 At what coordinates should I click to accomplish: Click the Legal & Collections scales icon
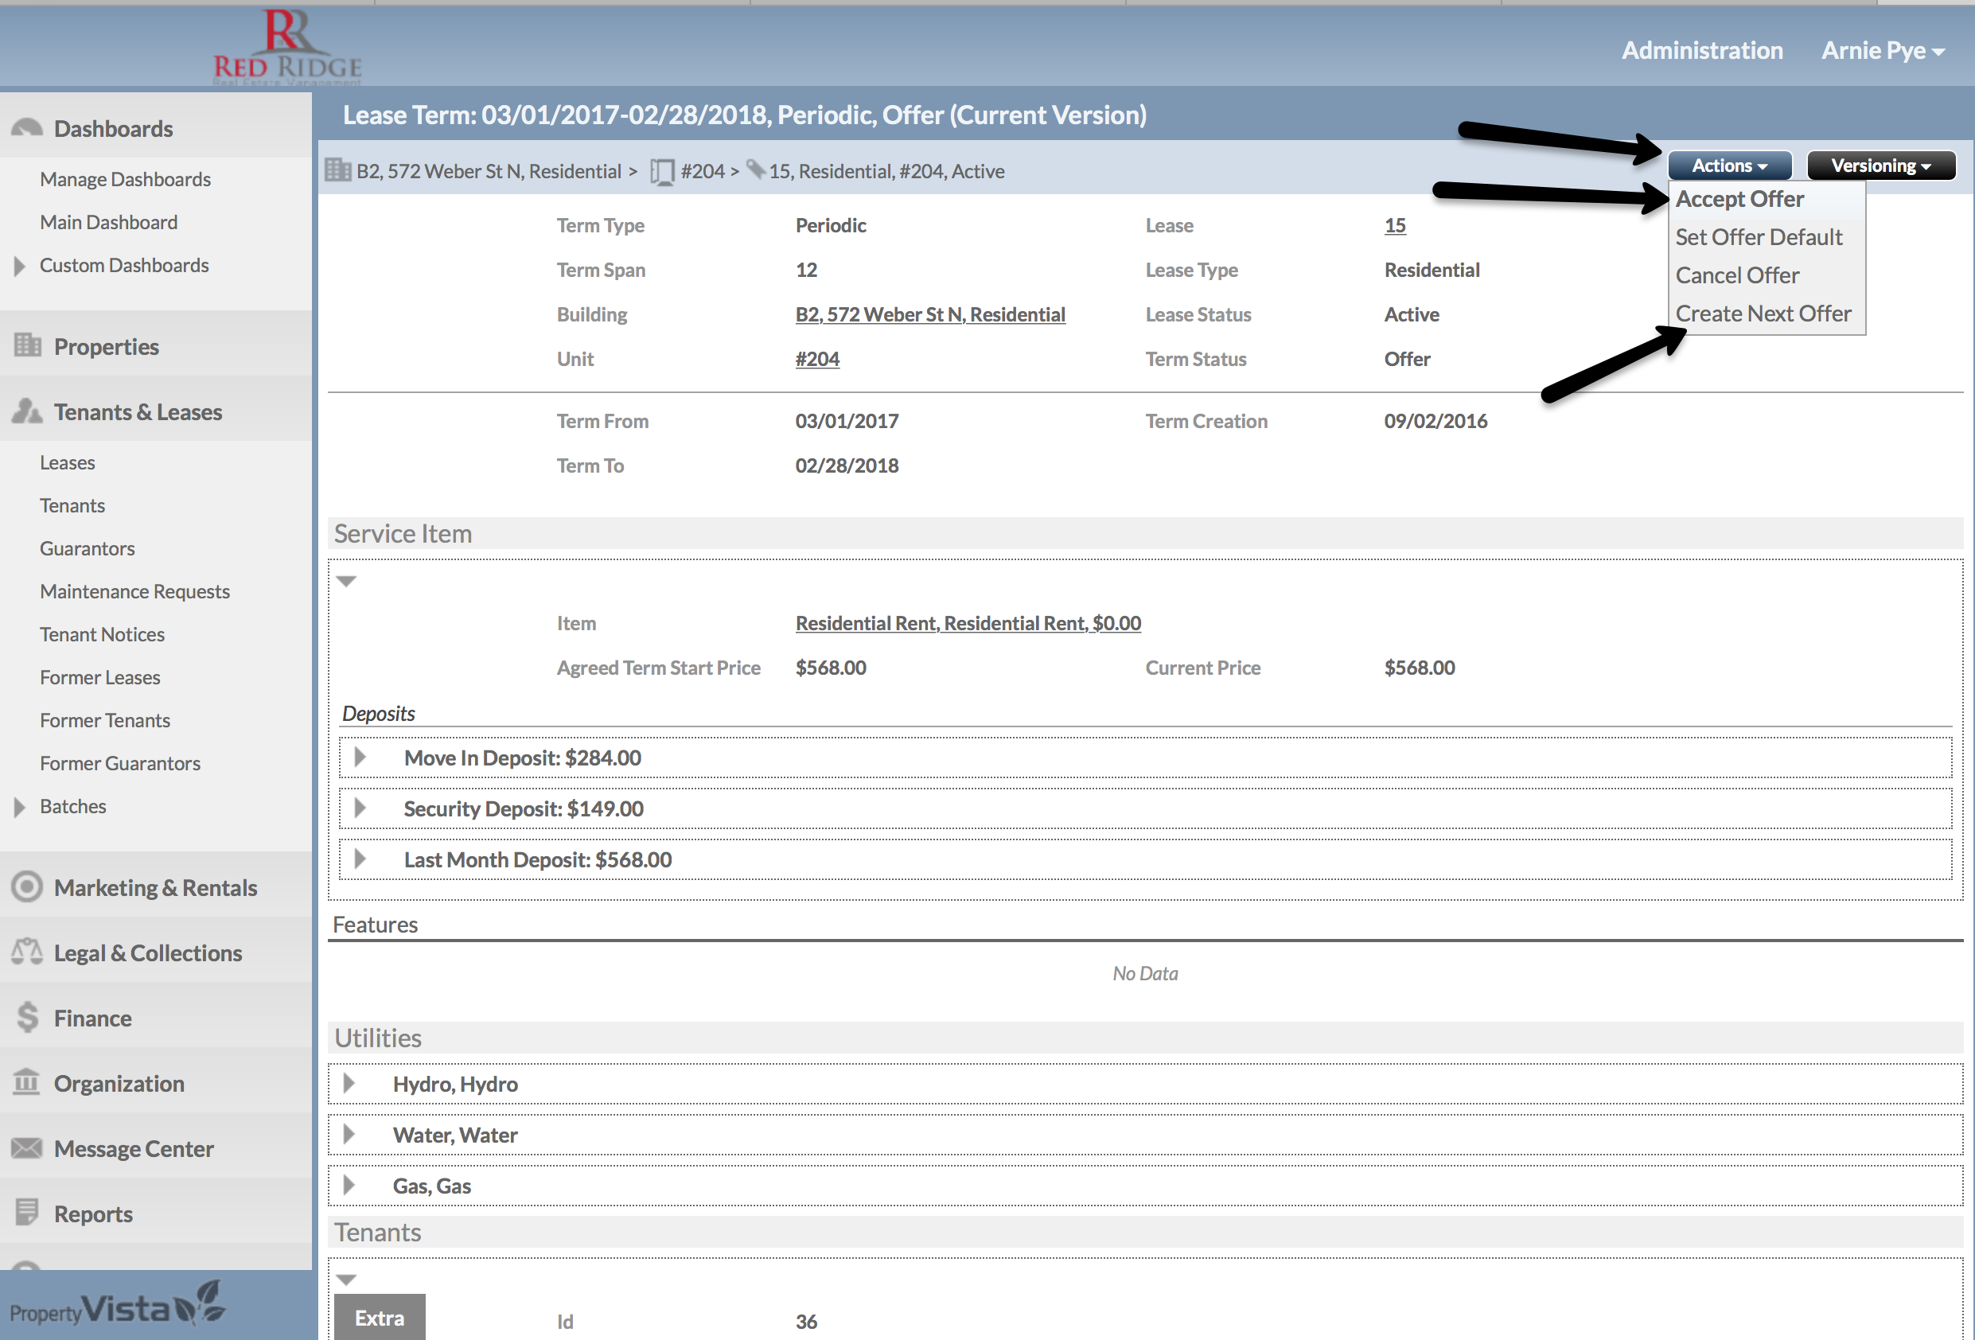27,952
